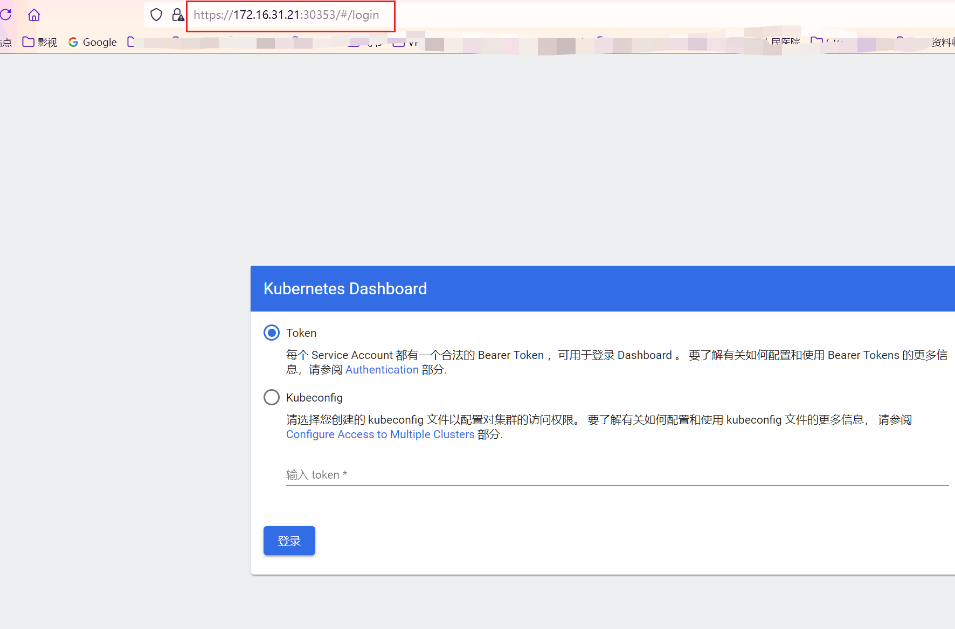The height and width of the screenshot is (629, 955).
Task: Open Configure Access to Multiple Clusters link
Action: pos(380,434)
